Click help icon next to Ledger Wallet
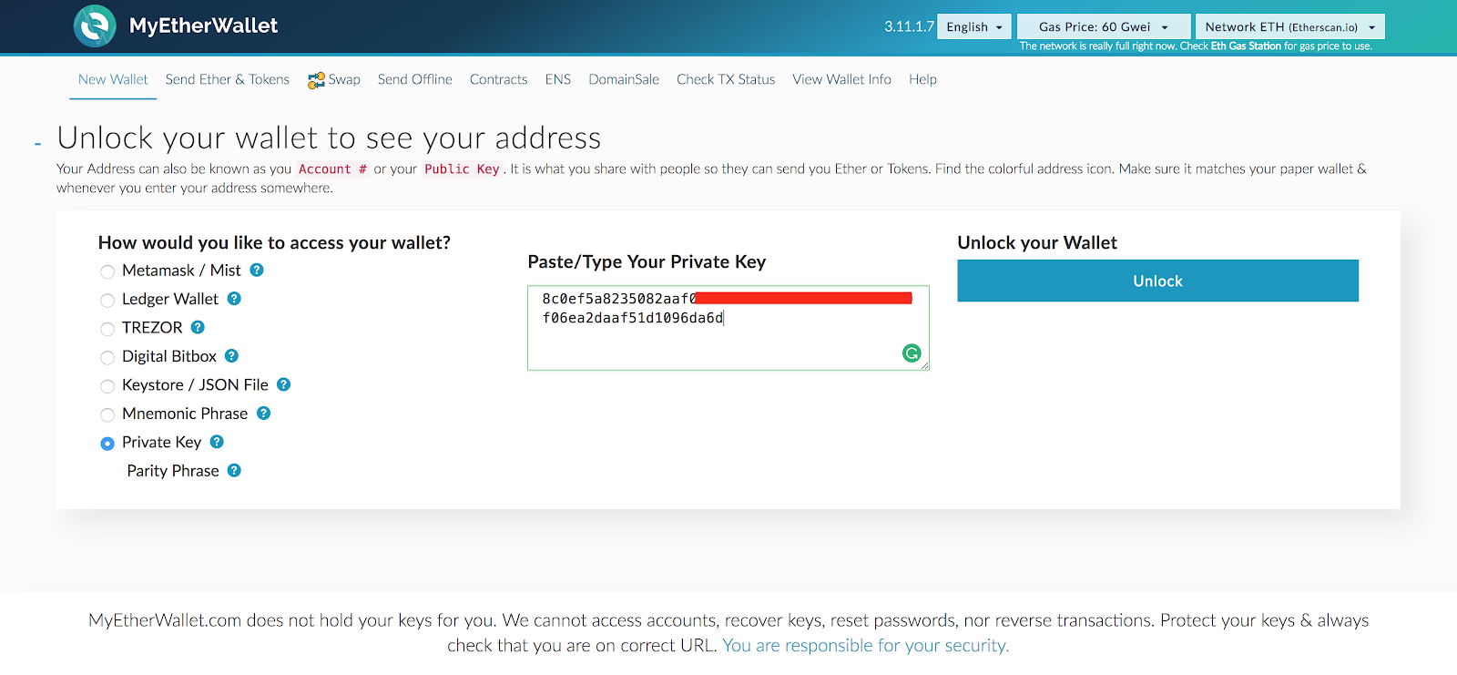Screen dimensions: 1457x675 click(234, 299)
